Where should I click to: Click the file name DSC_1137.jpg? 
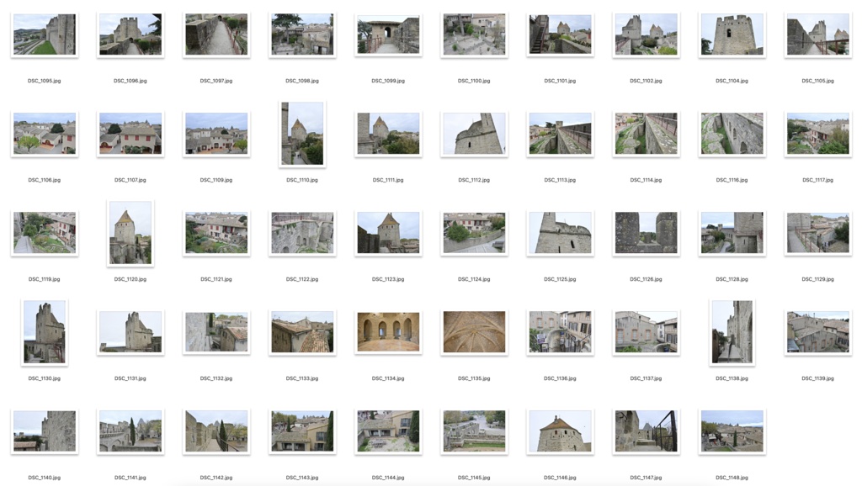pos(646,378)
